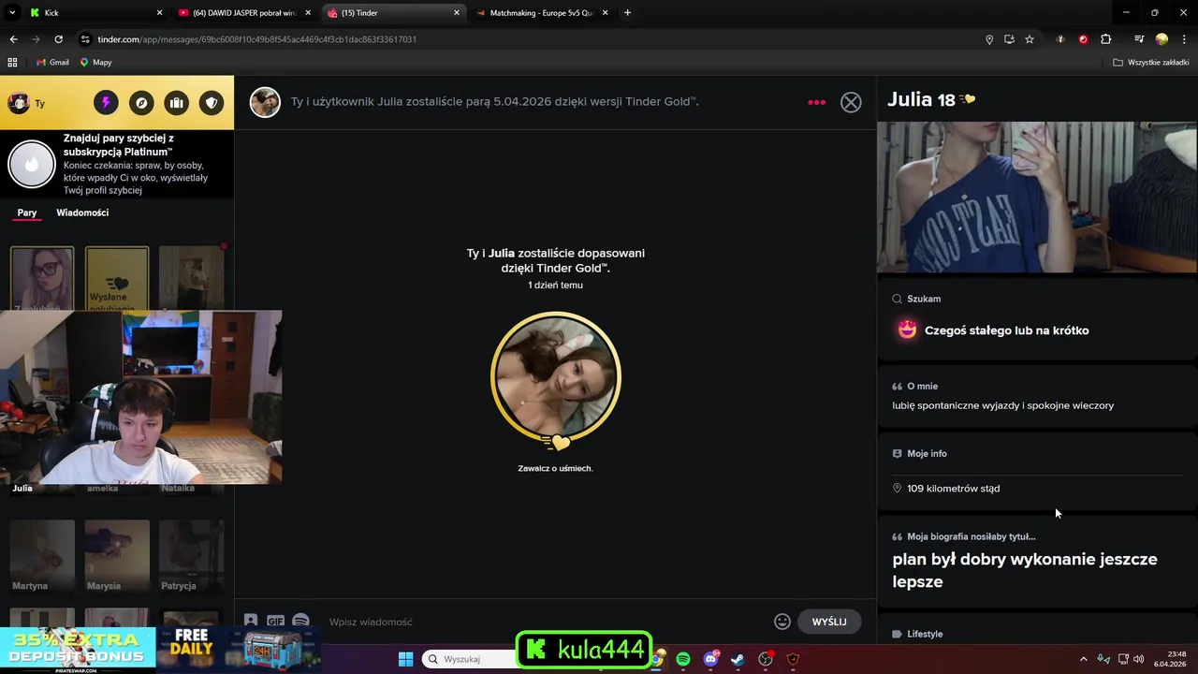This screenshot has width=1198, height=674.
Task: Click the install app icon in address bar
Action: coord(1009,39)
